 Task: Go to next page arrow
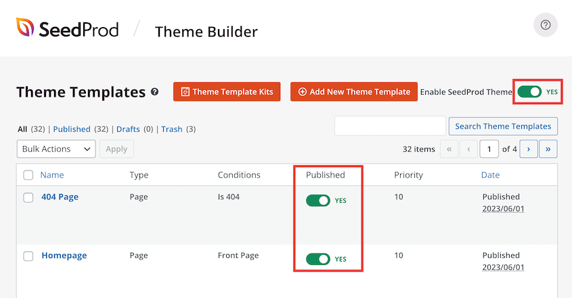(x=529, y=149)
